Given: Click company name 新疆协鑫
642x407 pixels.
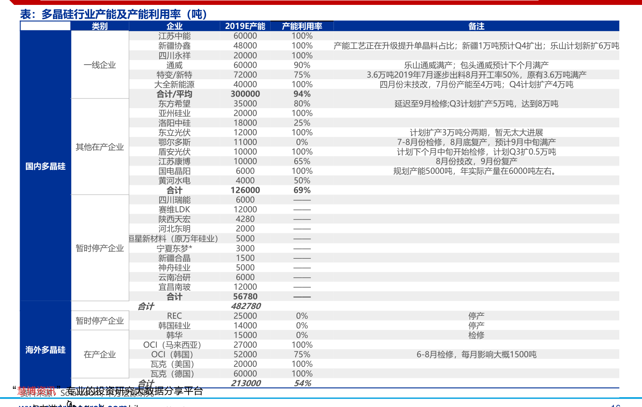Looking at the screenshot, I should click(174, 46).
